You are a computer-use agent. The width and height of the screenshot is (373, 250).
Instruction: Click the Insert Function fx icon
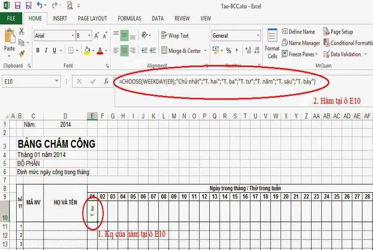107,81
